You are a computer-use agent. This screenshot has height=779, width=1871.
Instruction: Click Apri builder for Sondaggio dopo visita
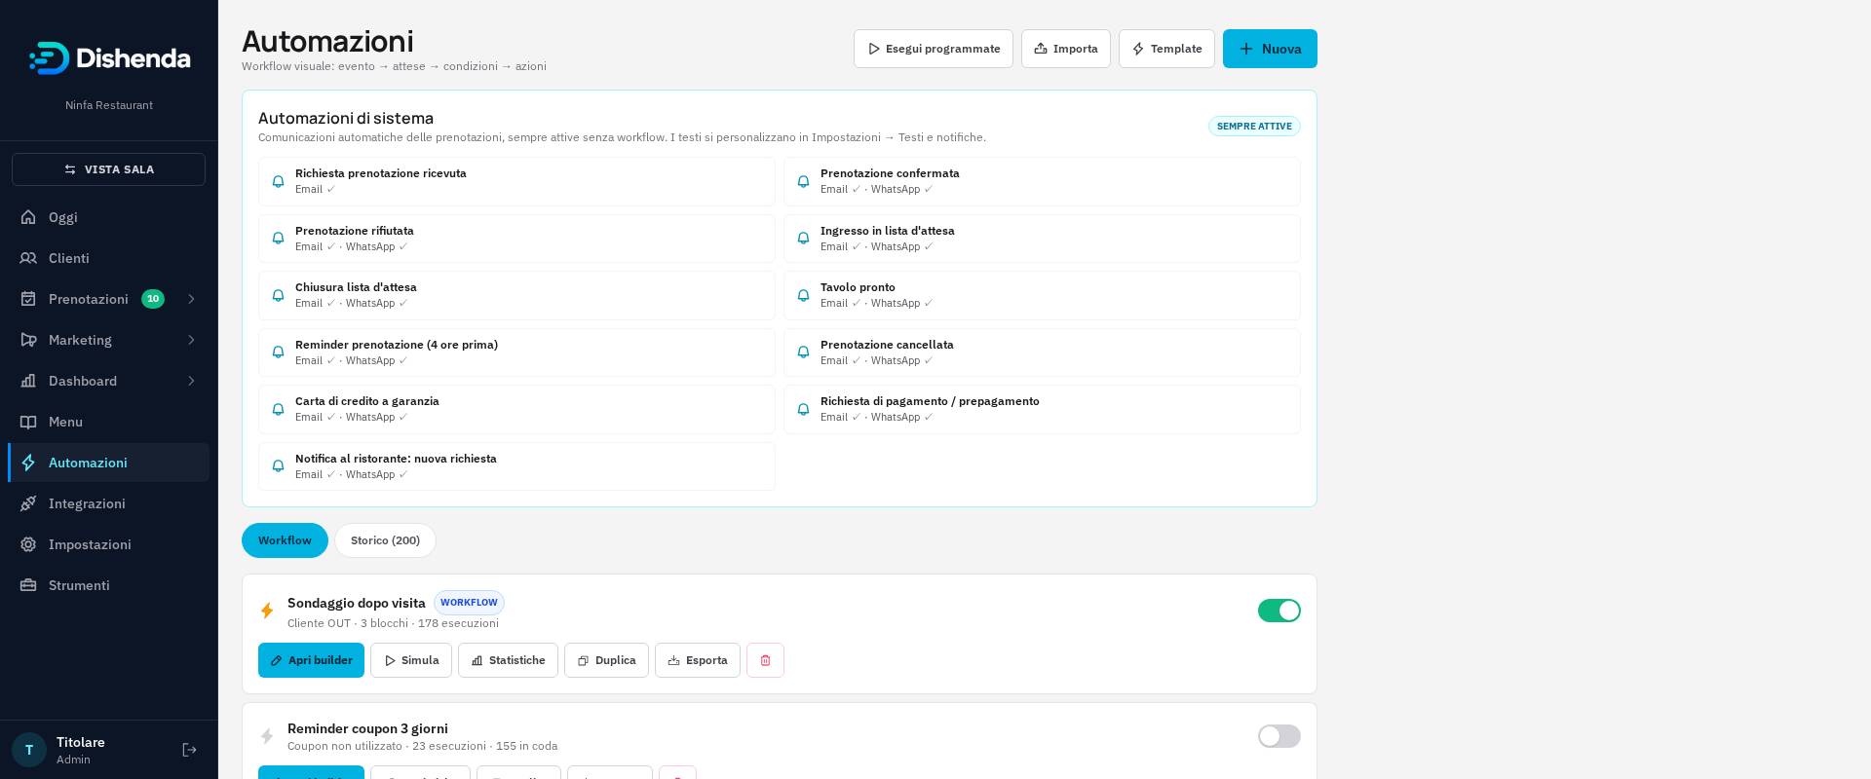[x=311, y=660]
